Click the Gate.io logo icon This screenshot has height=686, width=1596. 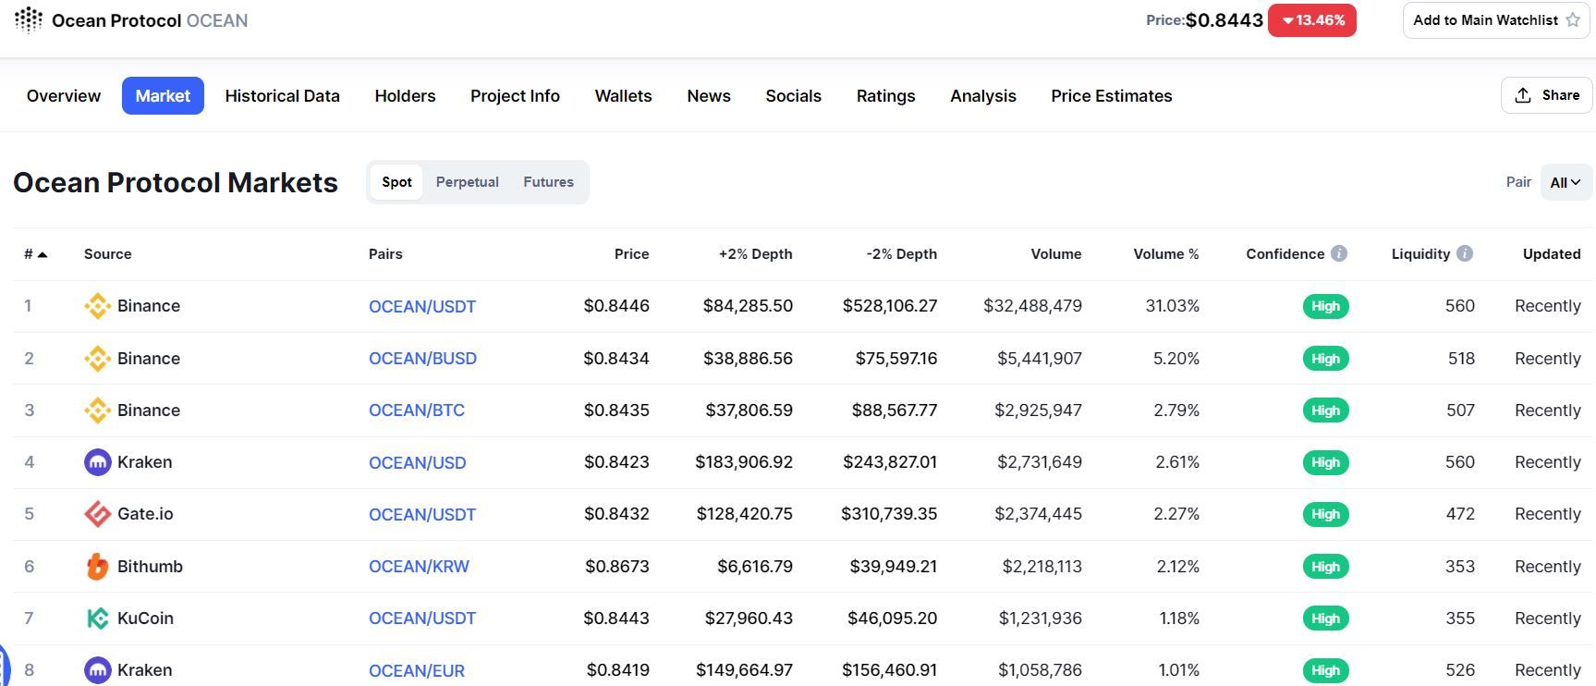coord(97,514)
